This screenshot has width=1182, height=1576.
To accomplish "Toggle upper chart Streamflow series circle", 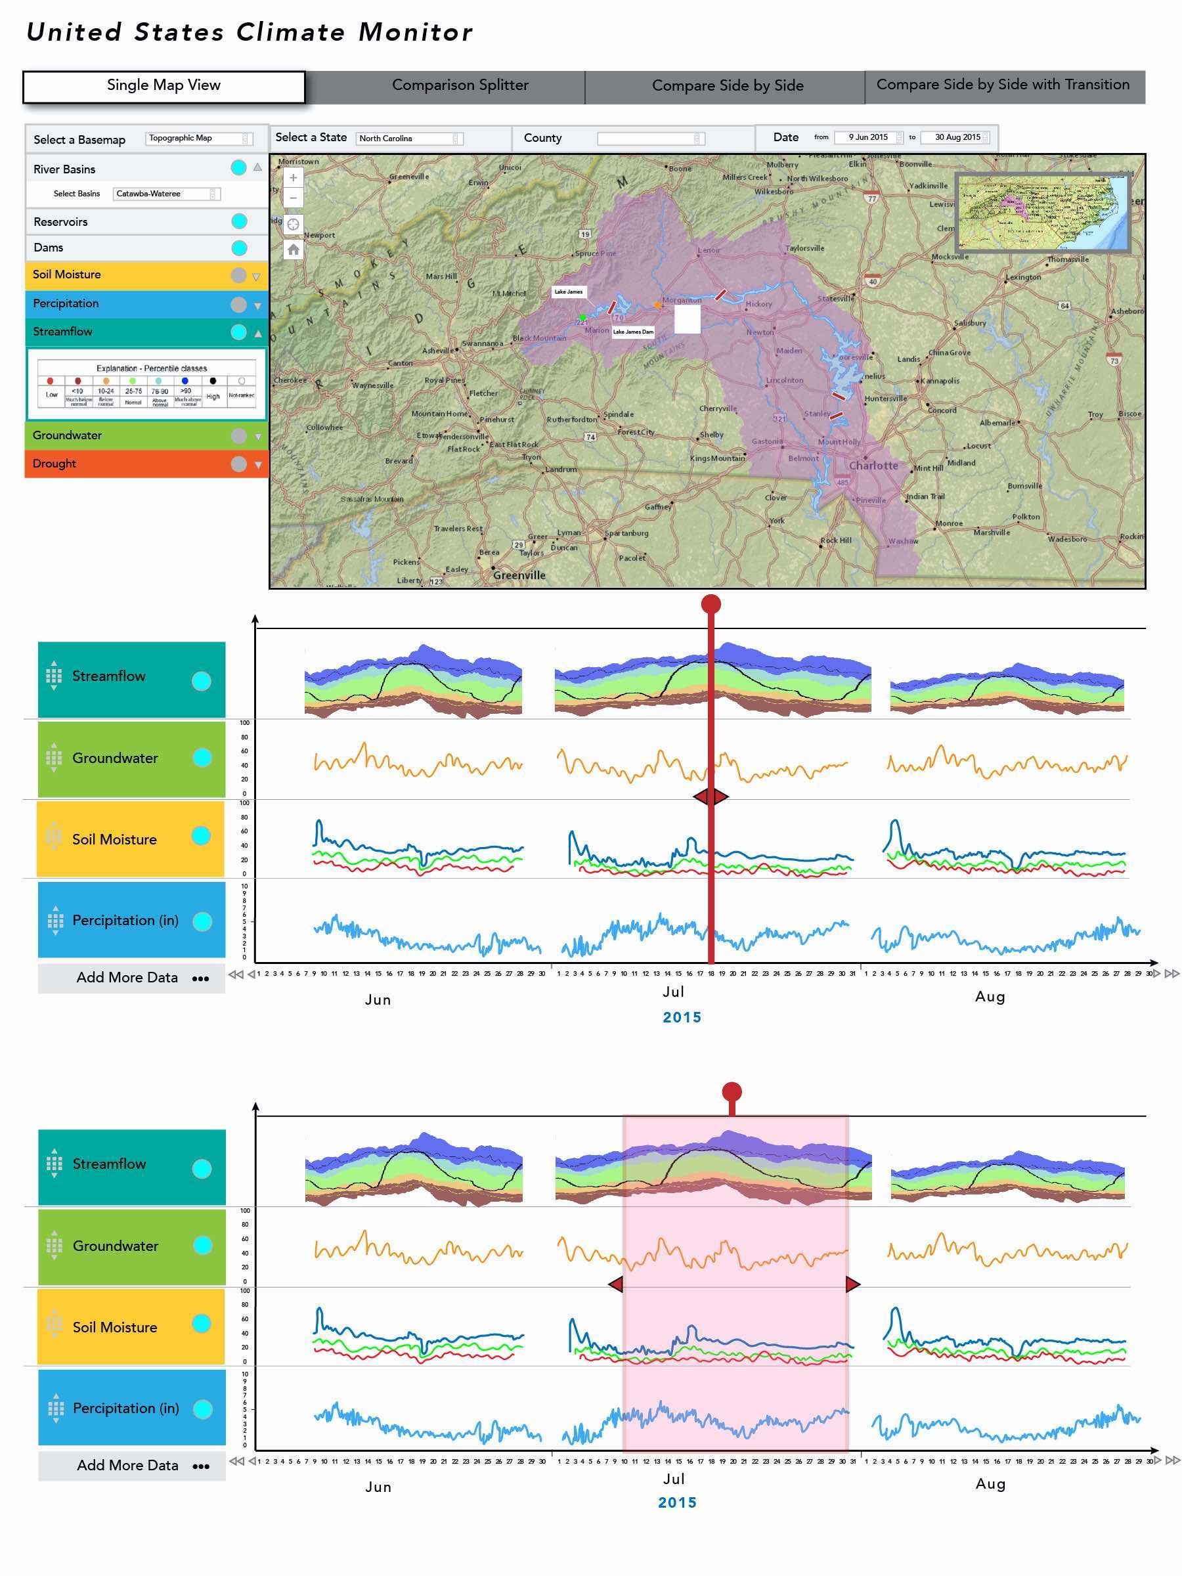I will click(x=202, y=681).
